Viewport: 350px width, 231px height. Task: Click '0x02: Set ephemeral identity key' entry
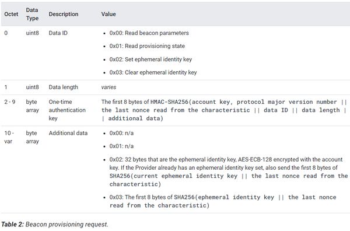150,60
